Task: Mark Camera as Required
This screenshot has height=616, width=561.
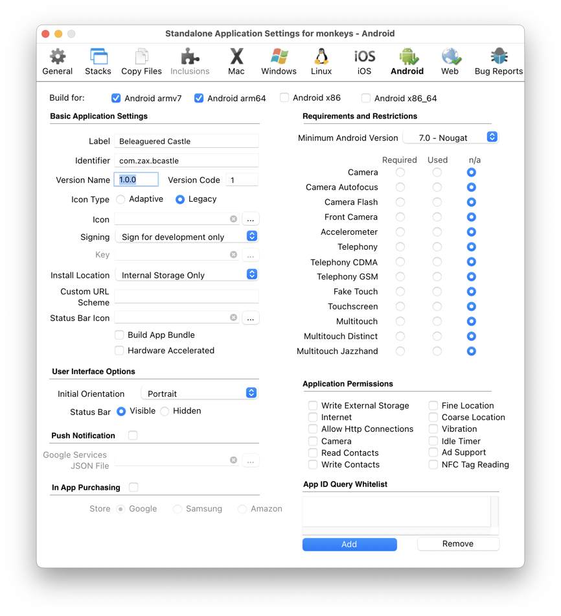Action: (400, 172)
